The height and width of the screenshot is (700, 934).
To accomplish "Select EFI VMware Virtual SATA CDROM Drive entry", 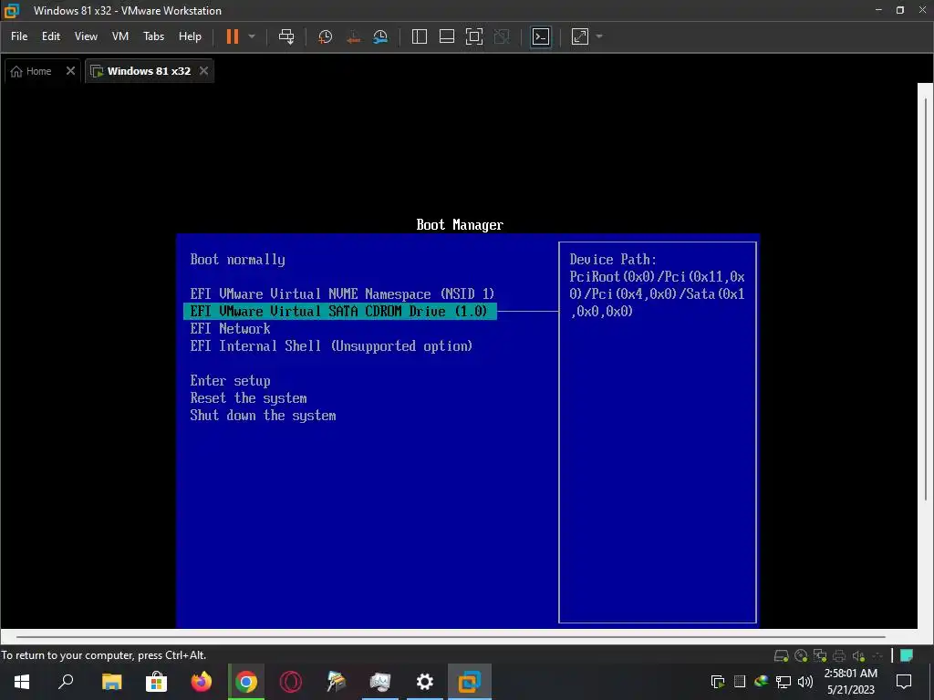I will pyautogui.click(x=340, y=312).
